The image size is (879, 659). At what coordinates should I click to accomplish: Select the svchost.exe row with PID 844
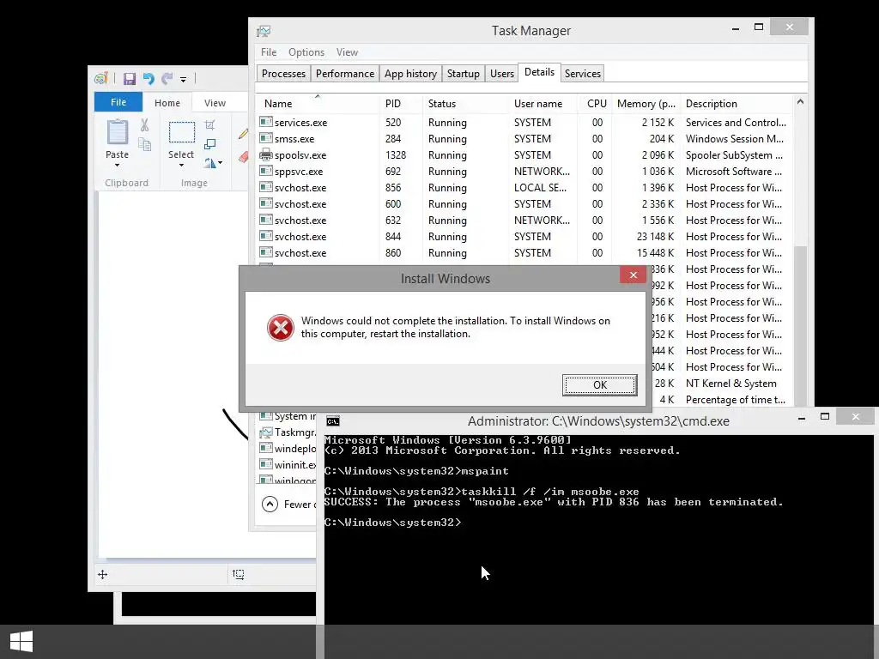click(x=524, y=237)
